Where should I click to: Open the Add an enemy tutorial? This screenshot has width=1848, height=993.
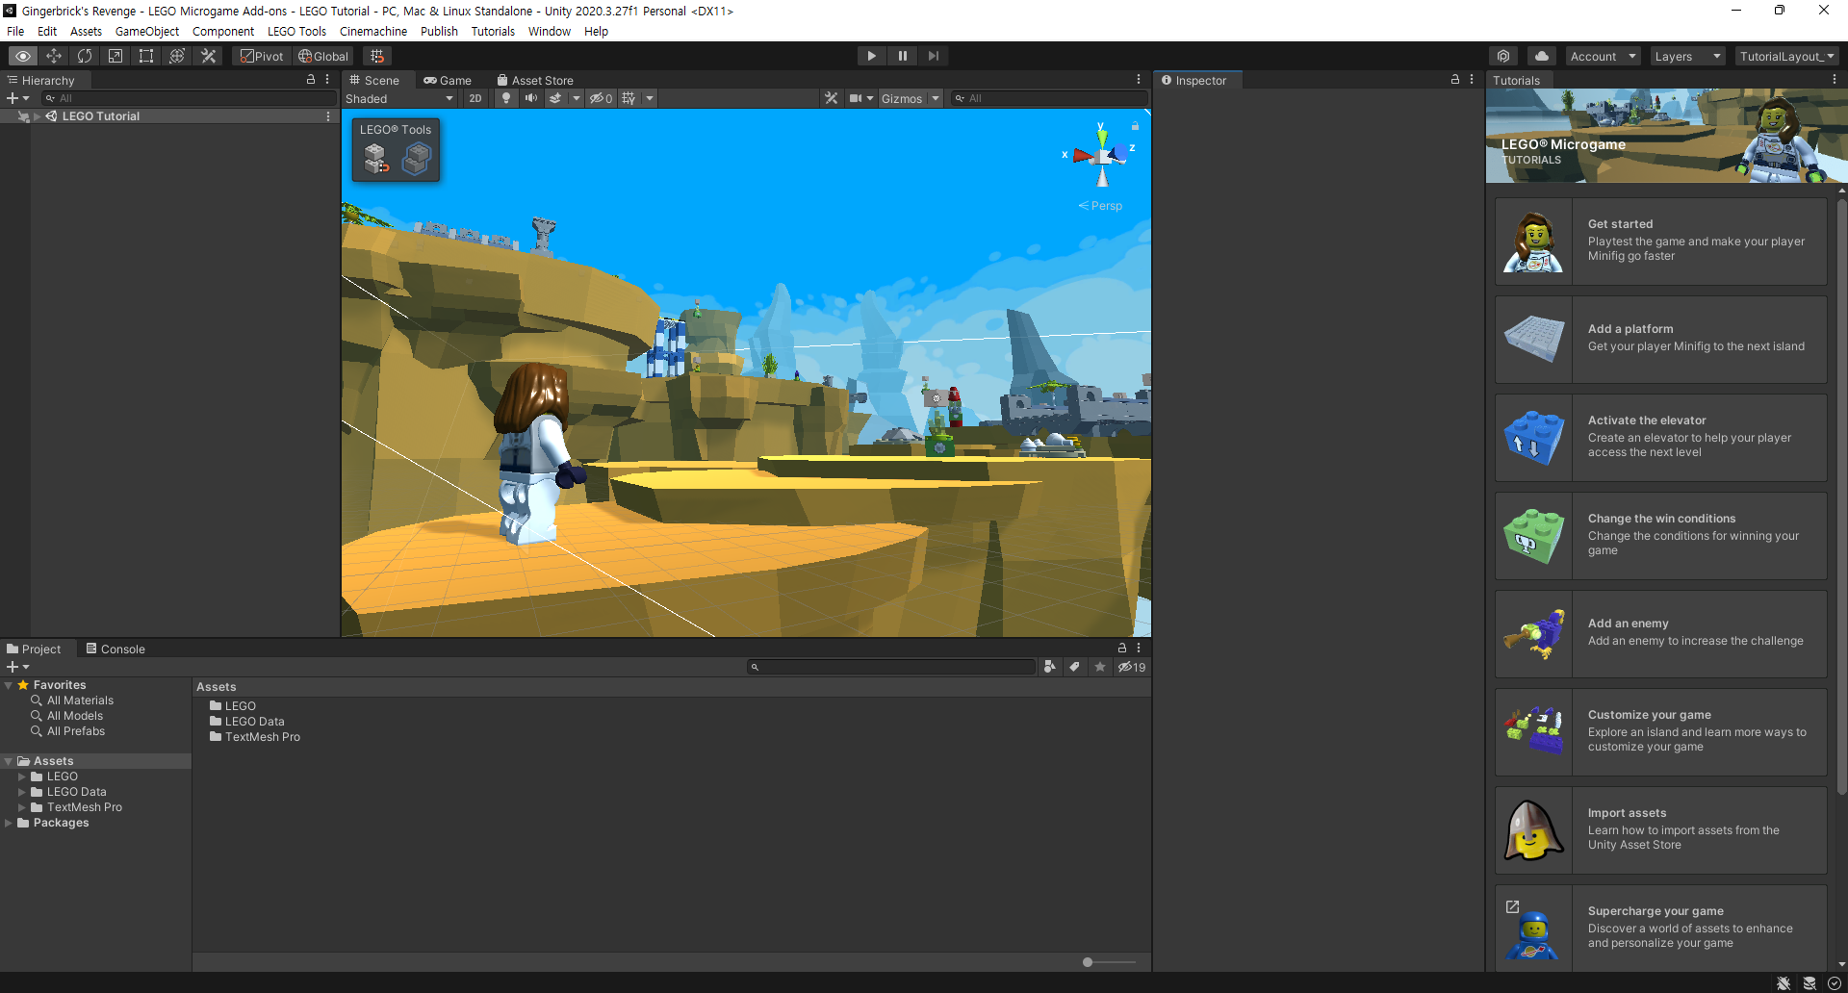(x=1661, y=634)
